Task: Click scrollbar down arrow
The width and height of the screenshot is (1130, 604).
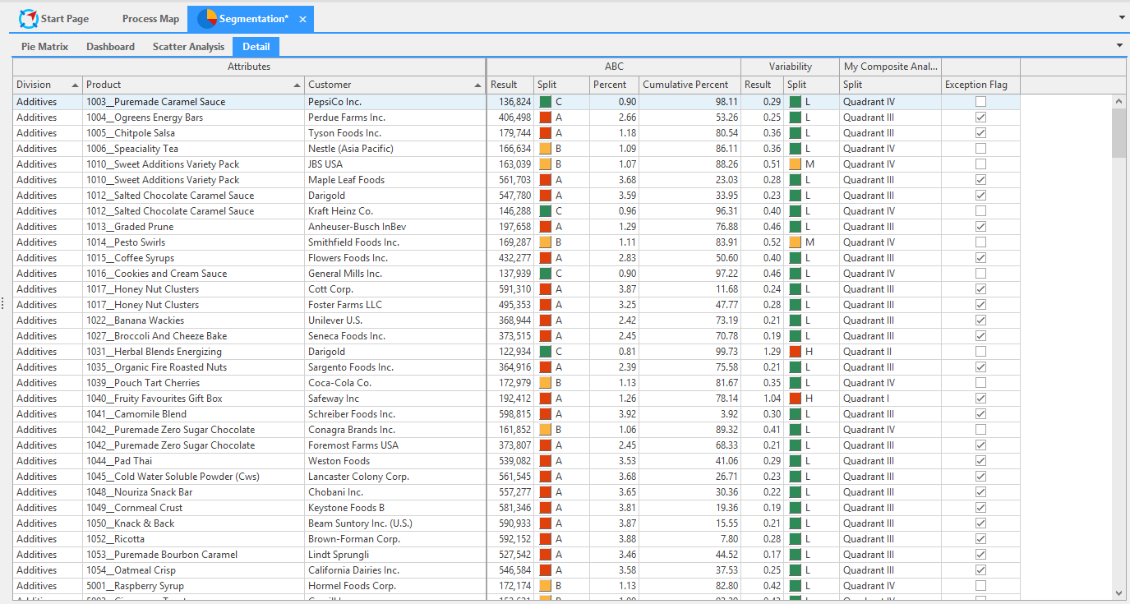Action: pos(1119,592)
